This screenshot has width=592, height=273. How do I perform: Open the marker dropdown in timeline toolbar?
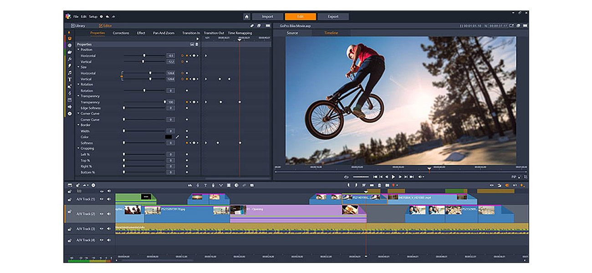click(x=397, y=185)
